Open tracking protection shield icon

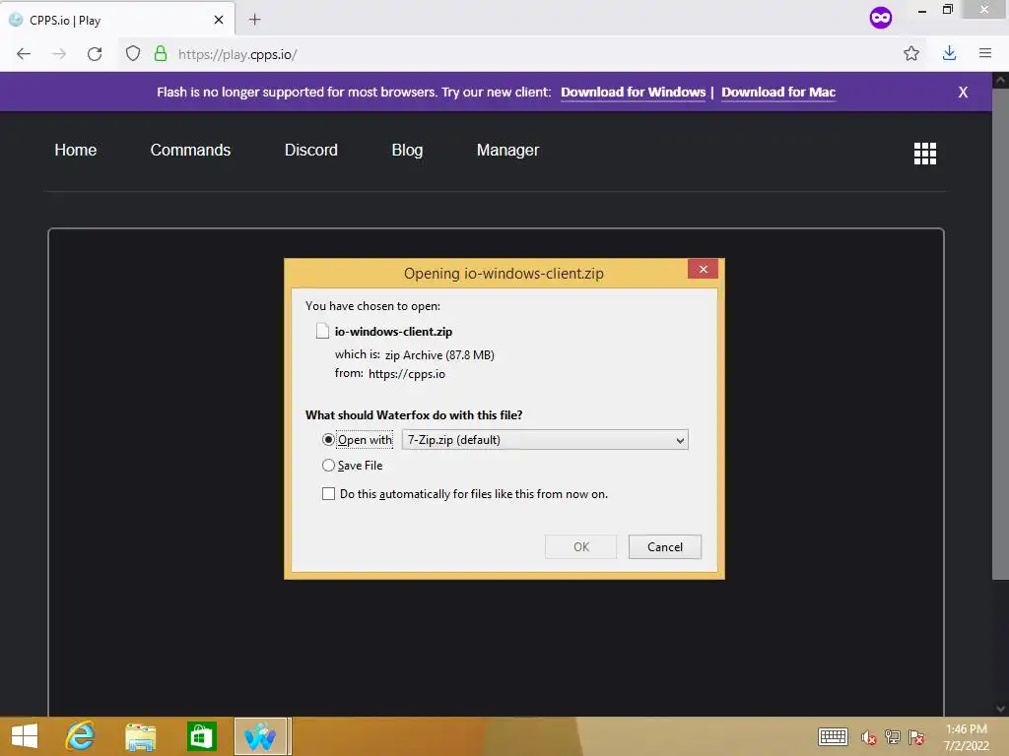(133, 54)
